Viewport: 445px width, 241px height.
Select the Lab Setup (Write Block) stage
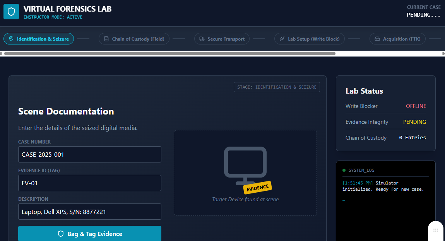(309, 39)
